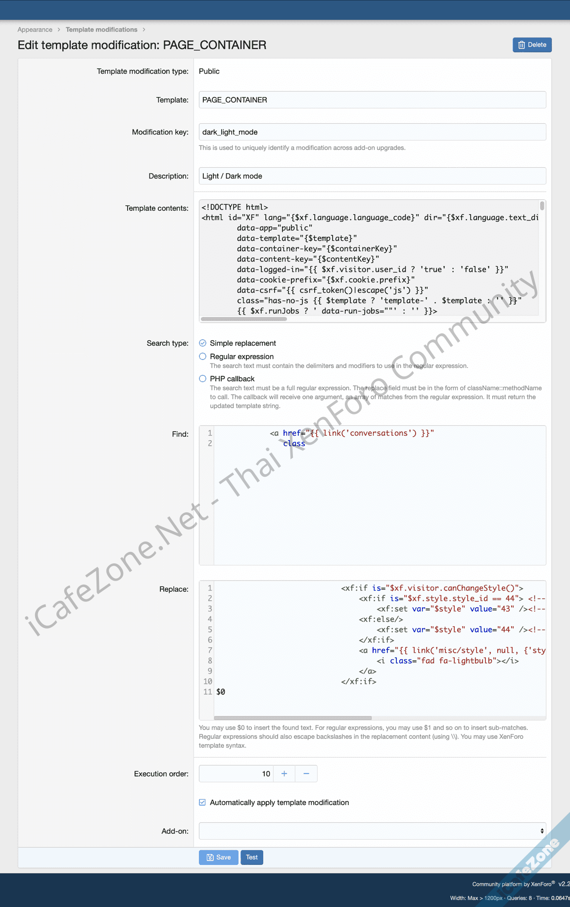Click the plus icon to increase execution order

284,773
